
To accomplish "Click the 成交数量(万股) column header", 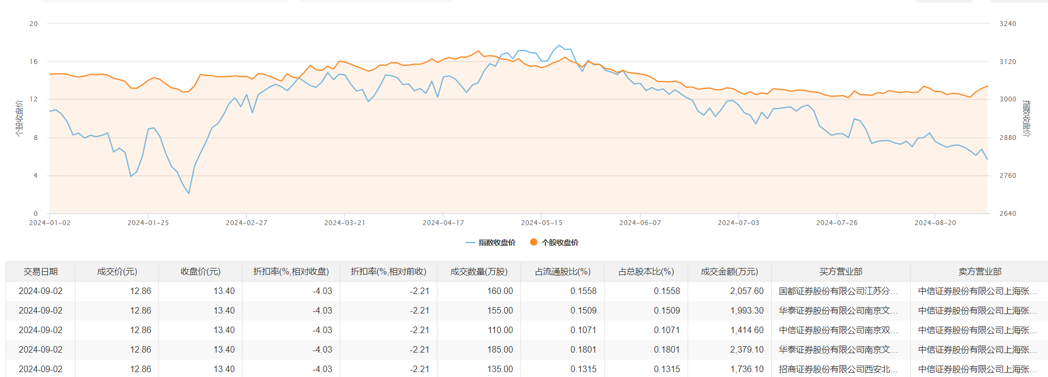I will pos(479,272).
